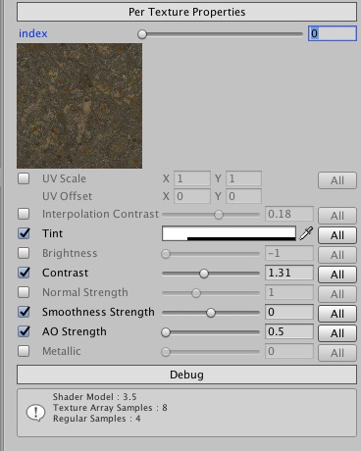
Task: Uncheck the AO Strength checkbox
Action: pyautogui.click(x=24, y=331)
